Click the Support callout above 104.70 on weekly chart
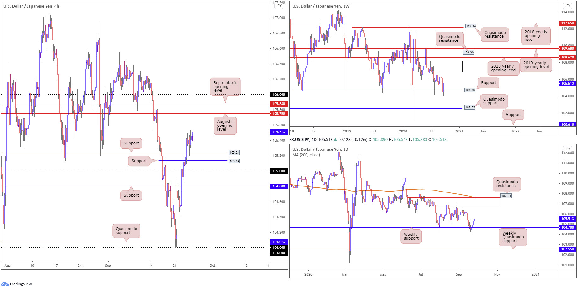 click(488, 83)
